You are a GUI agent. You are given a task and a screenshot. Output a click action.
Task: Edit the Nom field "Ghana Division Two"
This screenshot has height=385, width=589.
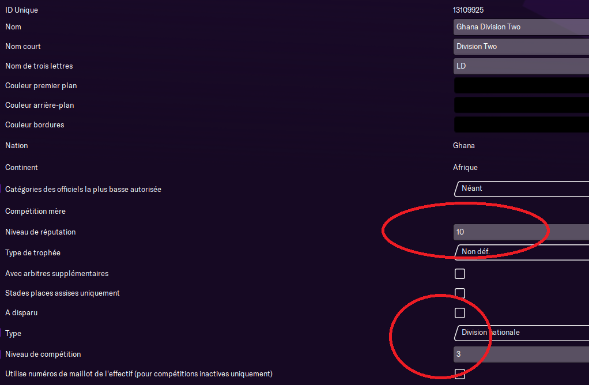521,27
